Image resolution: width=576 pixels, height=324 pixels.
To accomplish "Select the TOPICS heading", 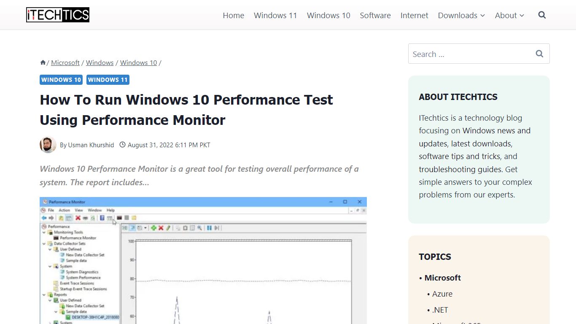I will click(x=435, y=257).
